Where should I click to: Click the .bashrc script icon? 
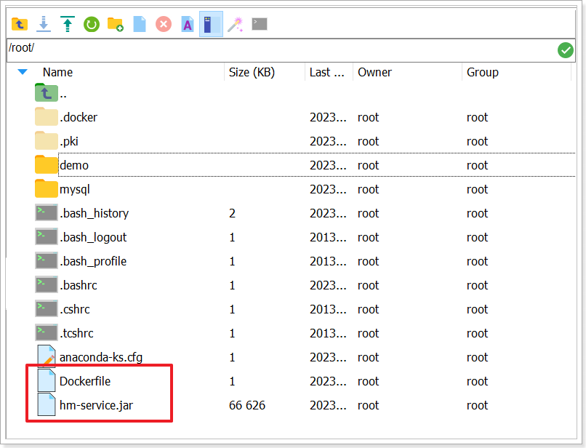[47, 285]
